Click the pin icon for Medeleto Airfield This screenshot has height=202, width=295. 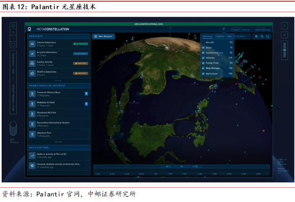tap(32, 104)
